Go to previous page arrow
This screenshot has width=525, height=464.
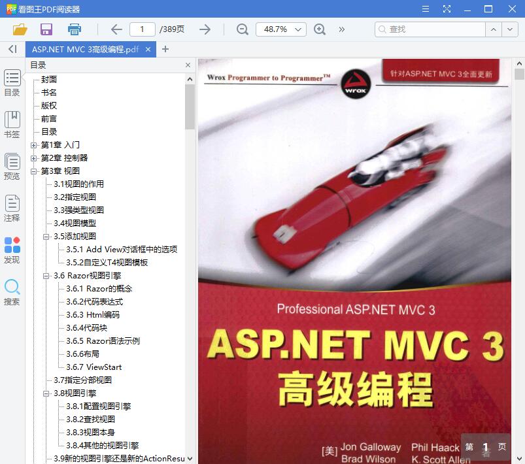(116, 29)
